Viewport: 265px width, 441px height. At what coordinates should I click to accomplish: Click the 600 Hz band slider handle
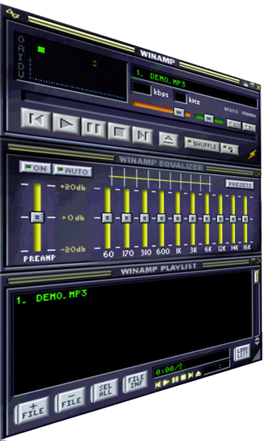162,218
